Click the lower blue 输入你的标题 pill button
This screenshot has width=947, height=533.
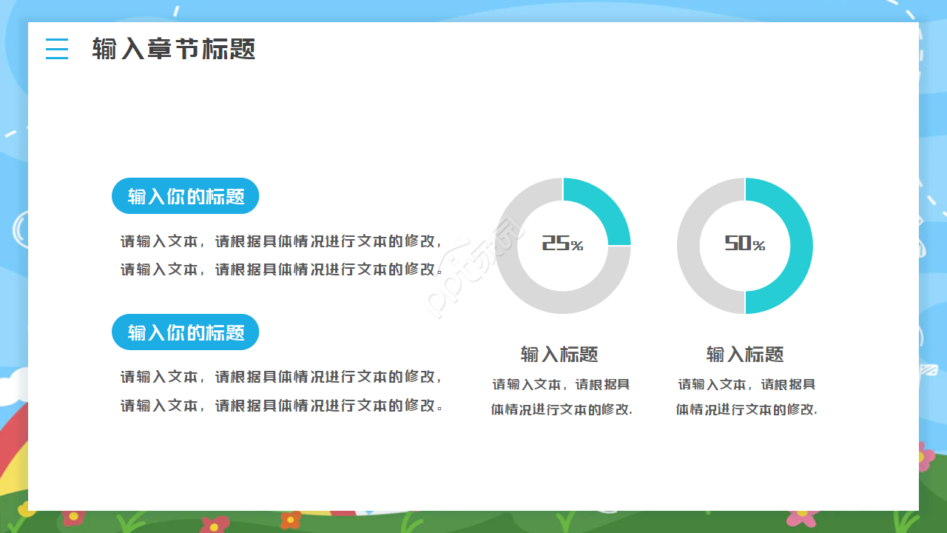click(x=186, y=332)
